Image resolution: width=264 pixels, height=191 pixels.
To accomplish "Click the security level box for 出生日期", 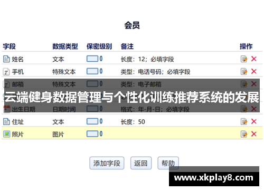I will 92,109.
